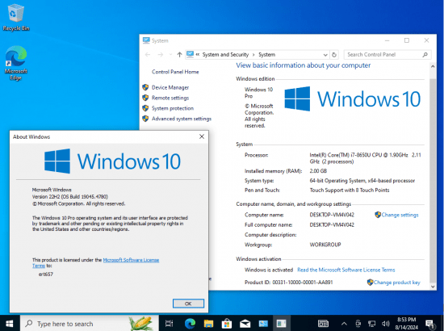This screenshot has height=331, width=444.
Task: Click the System window vertical scrollbar thumb
Action: tap(433, 180)
